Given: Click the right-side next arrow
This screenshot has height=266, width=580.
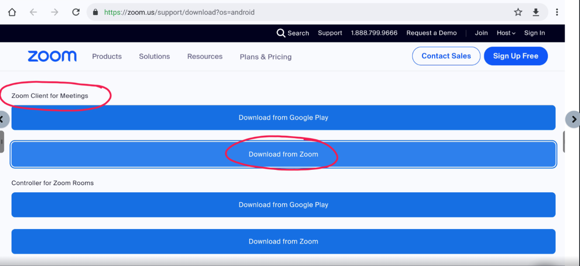Looking at the screenshot, I should click(x=574, y=119).
